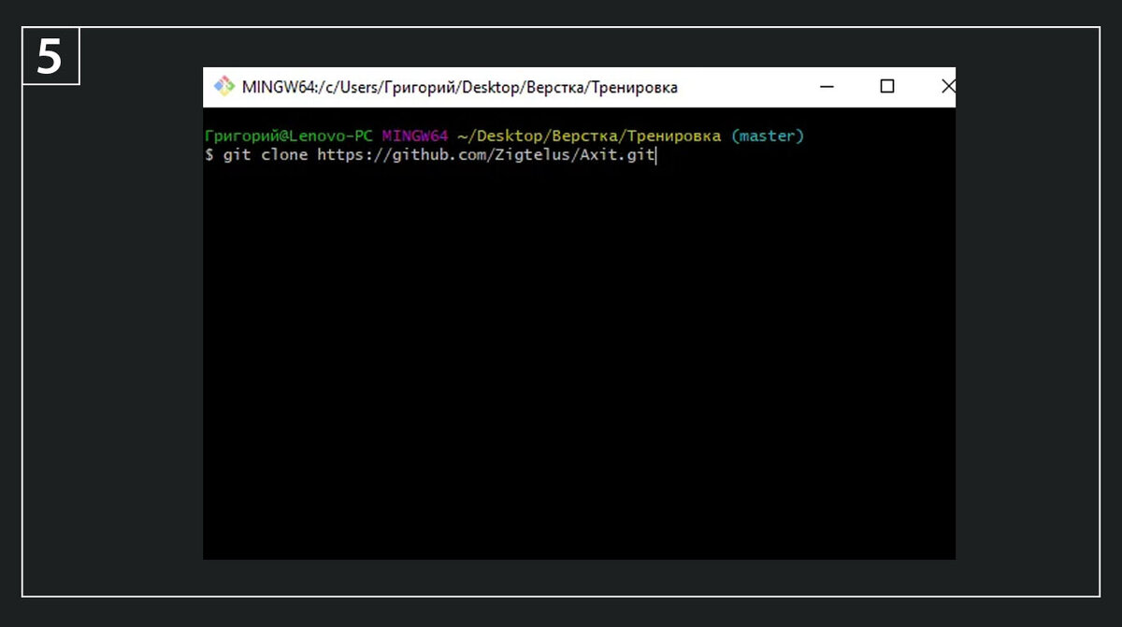Close the MINGW64 terminal window
The image size is (1122, 627).
(947, 87)
